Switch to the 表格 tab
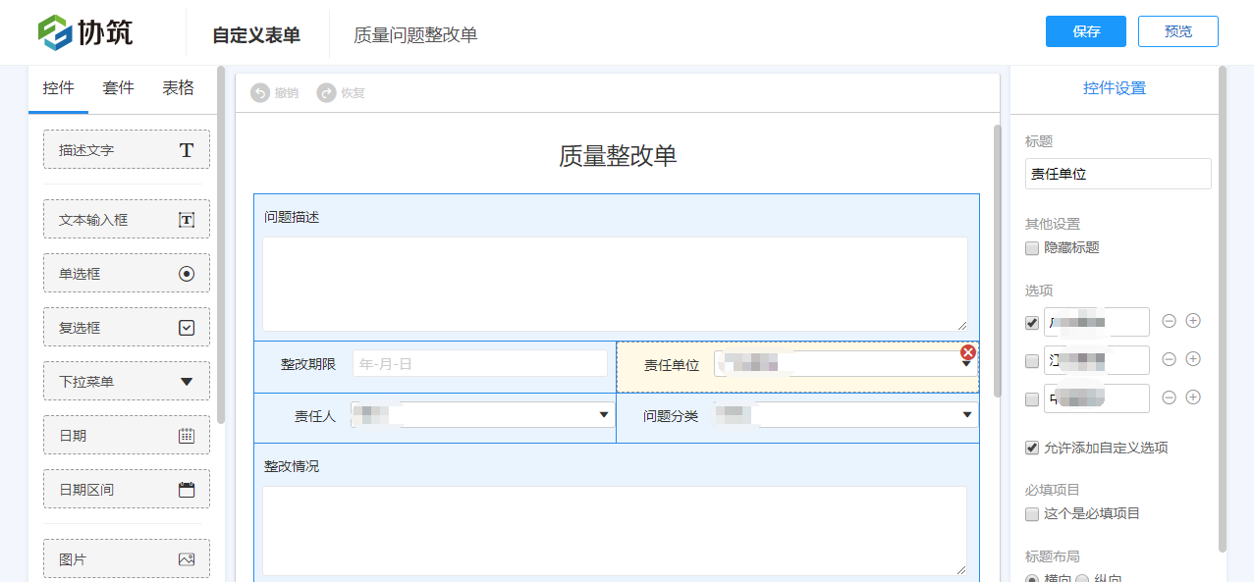This screenshot has height=582, width=1254. pyautogui.click(x=178, y=87)
